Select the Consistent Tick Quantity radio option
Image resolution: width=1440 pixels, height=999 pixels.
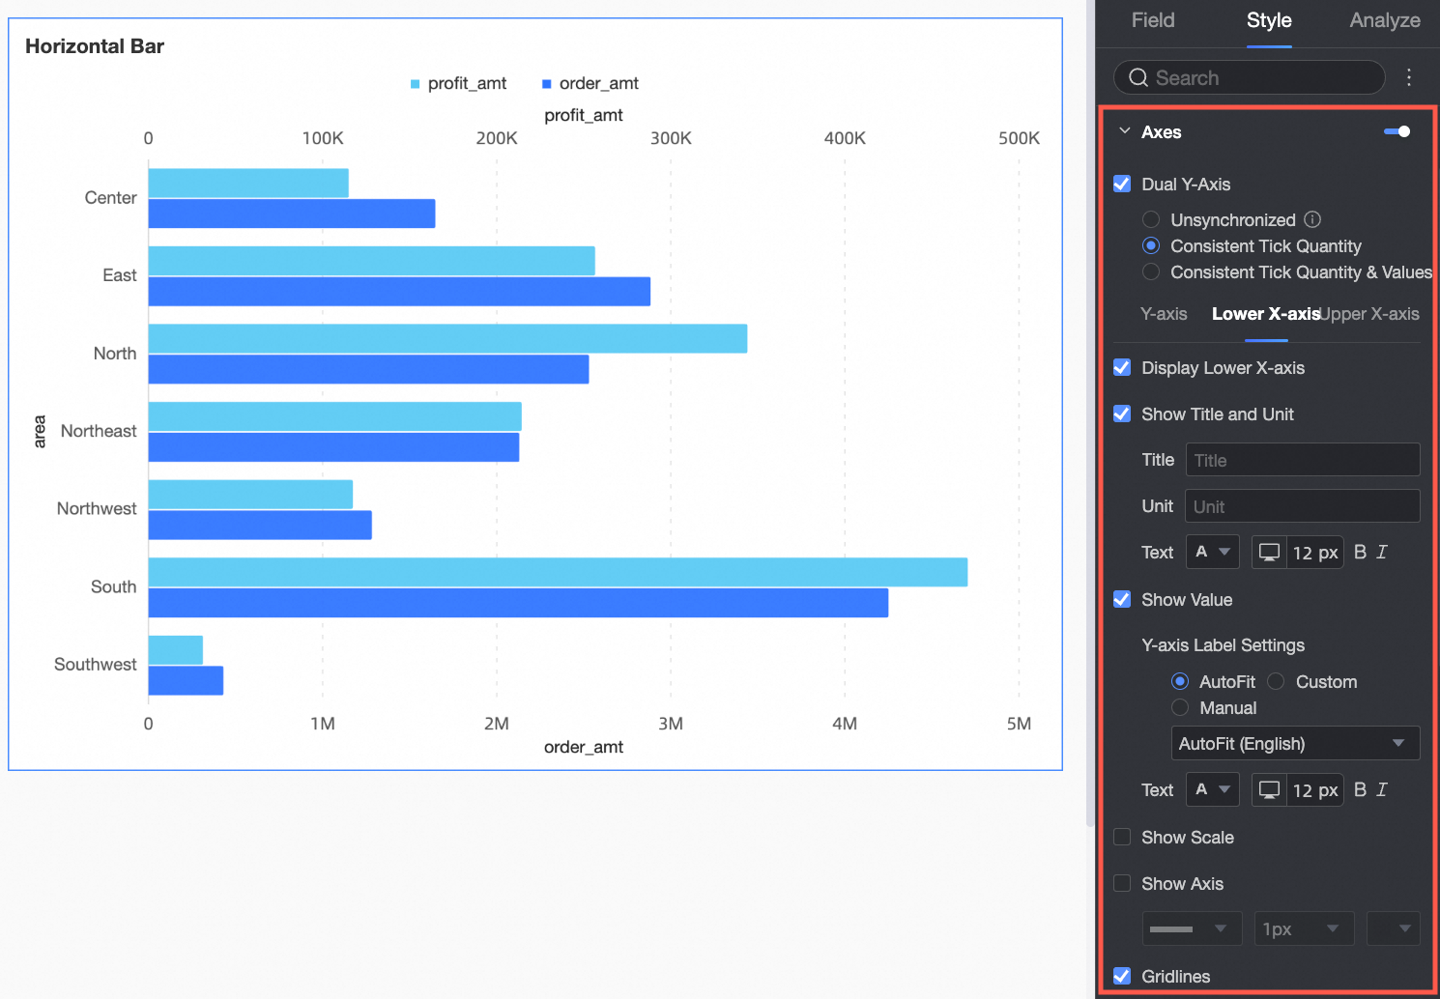(1151, 245)
